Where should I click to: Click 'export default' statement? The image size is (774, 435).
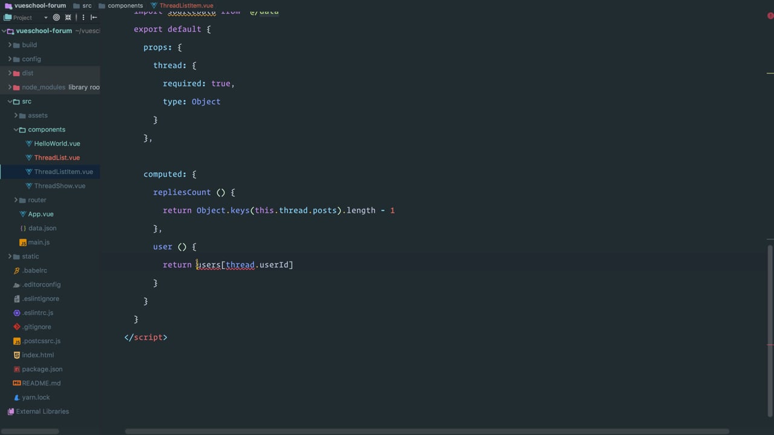click(x=167, y=29)
